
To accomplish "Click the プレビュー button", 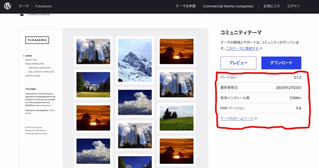I will tap(238, 63).
